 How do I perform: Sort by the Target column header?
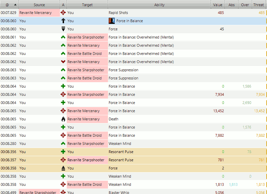[x=87, y=5]
